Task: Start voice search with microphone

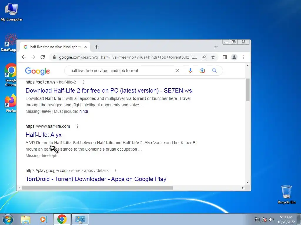Action: click(x=190, y=71)
